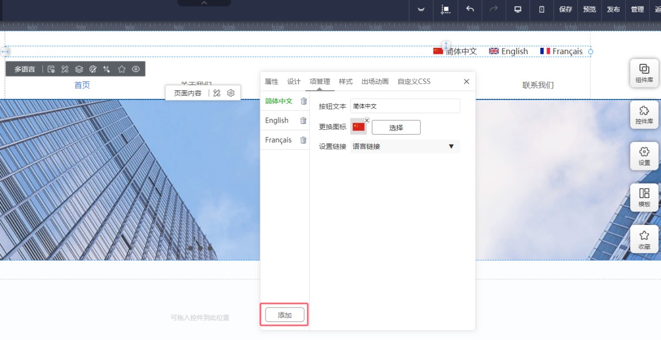The height and width of the screenshot is (340, 661).
Task: Click the layers icon in 多语言 toolbar
Action: tap(79, 69)
